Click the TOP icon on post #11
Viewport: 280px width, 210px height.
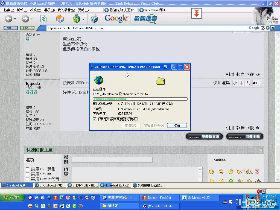pyautogui.click(x=258, y=128)
